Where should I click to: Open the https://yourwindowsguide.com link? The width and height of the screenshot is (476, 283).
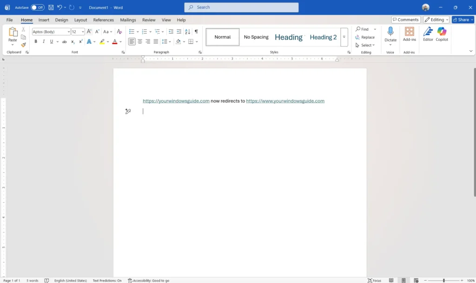[x=176, y=101]
